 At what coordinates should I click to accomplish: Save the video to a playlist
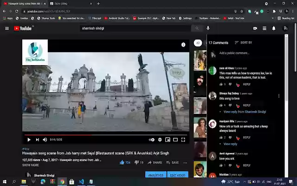(x=173, y=162)
